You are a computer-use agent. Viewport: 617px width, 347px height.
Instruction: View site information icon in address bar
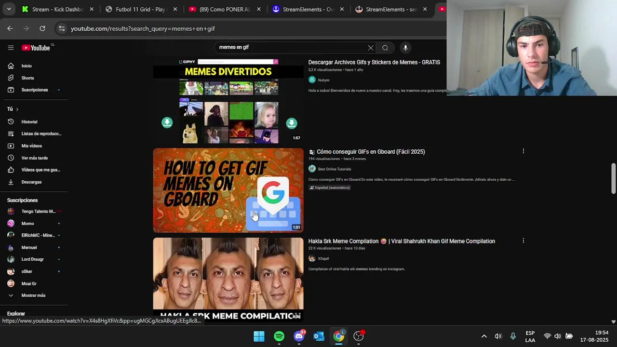tap(62, 28)
